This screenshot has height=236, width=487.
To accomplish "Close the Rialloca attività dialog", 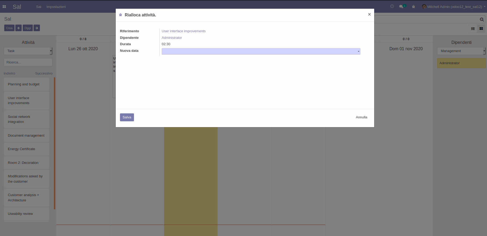I will click(369, 15).
